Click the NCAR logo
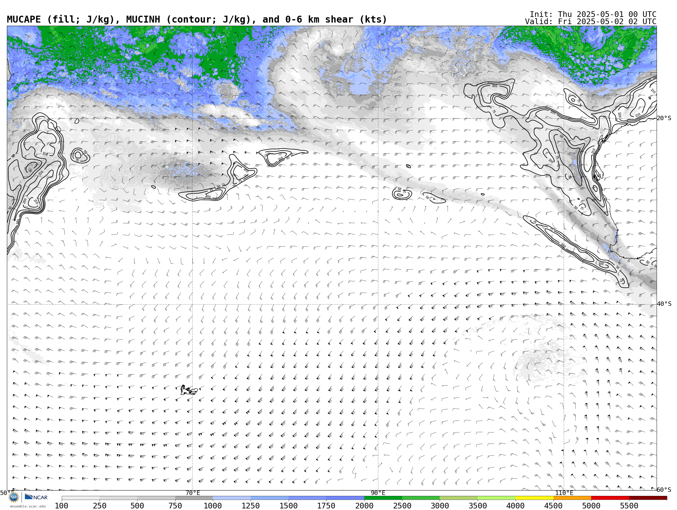The height and width of the screenshot is (510, 677). click(36, 497)
